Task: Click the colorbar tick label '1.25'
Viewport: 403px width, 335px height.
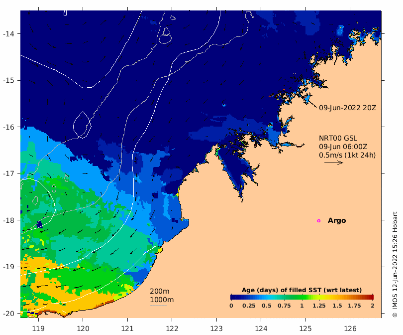Action: click(319, 306)
